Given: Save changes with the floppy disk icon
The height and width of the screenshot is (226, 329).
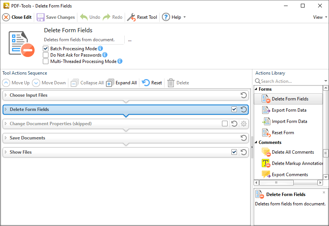Looking at the screenshot, I should pos(40,17).
